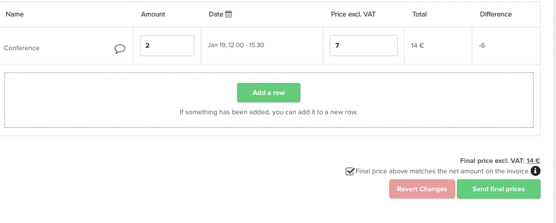This screenshot has height=223, width=556.
Task: Click the underlined 14 € final price
Action: (533, 161)
